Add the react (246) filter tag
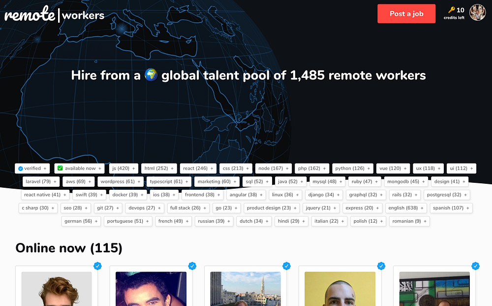The height and width of the screenshot is (306, 492). (x=198, y=169)
